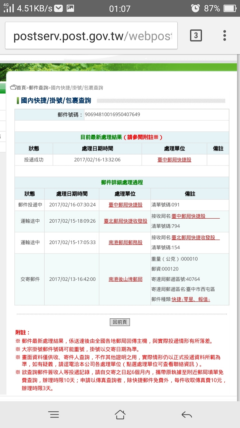Select 寄達局郵遞區名:臺中市西屯區 text
This screenshot has width=240, height=428.
[183, 289]
